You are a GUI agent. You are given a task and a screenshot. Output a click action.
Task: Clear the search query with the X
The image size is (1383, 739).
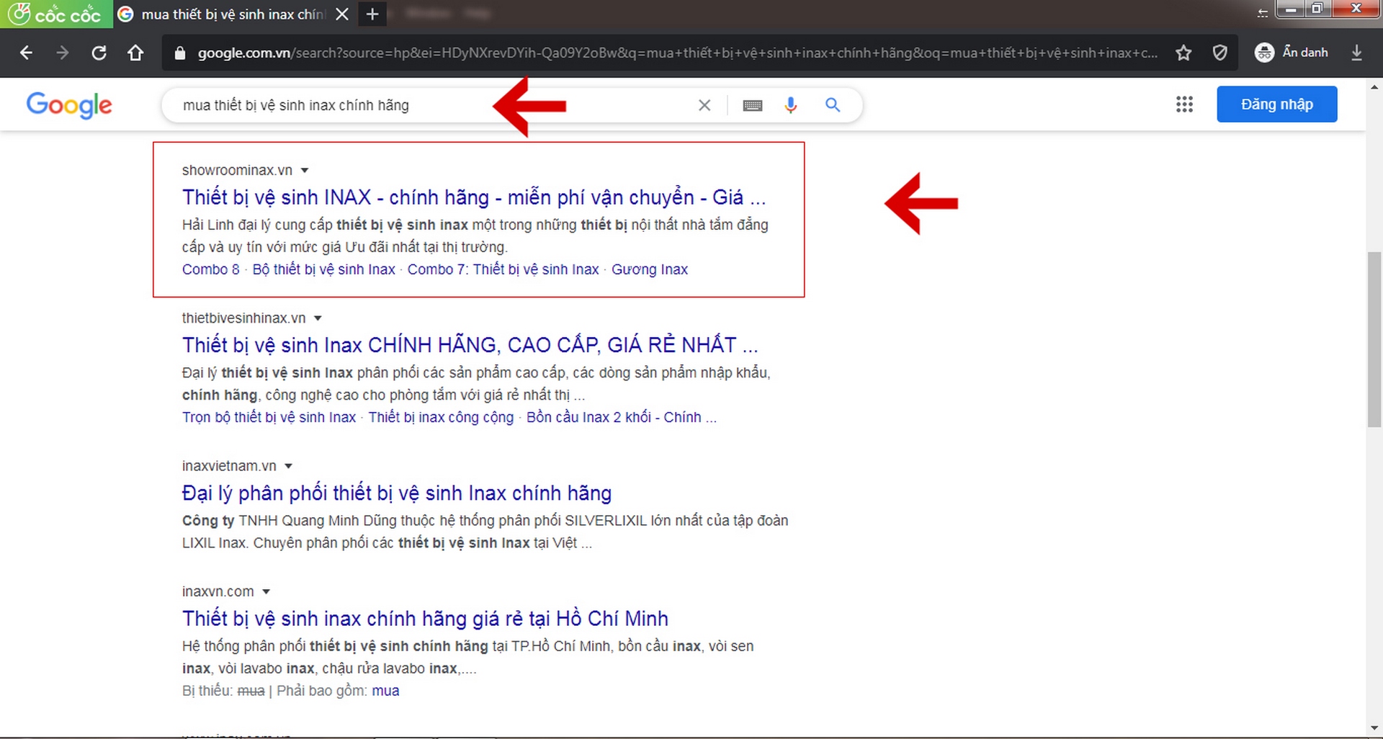click(704, 105)
